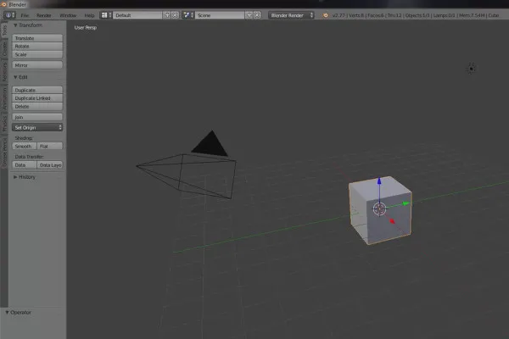
Task: Open the Render menu
Action: point(44,15)
